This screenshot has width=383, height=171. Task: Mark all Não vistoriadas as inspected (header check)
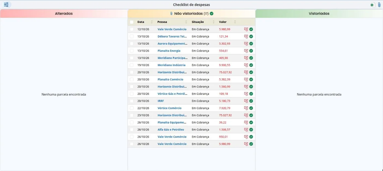pos(211,13)
